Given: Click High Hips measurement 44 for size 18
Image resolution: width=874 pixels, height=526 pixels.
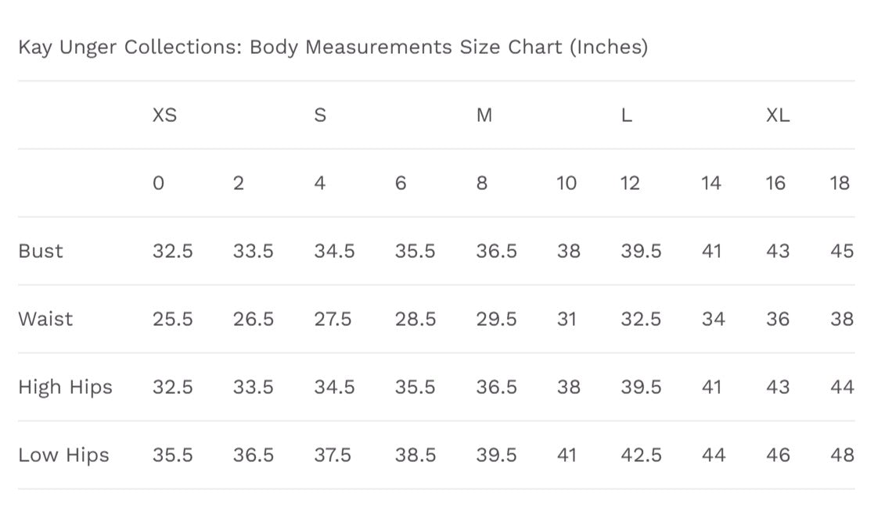Looking at the screenshot, I should (x=842, y=388).
